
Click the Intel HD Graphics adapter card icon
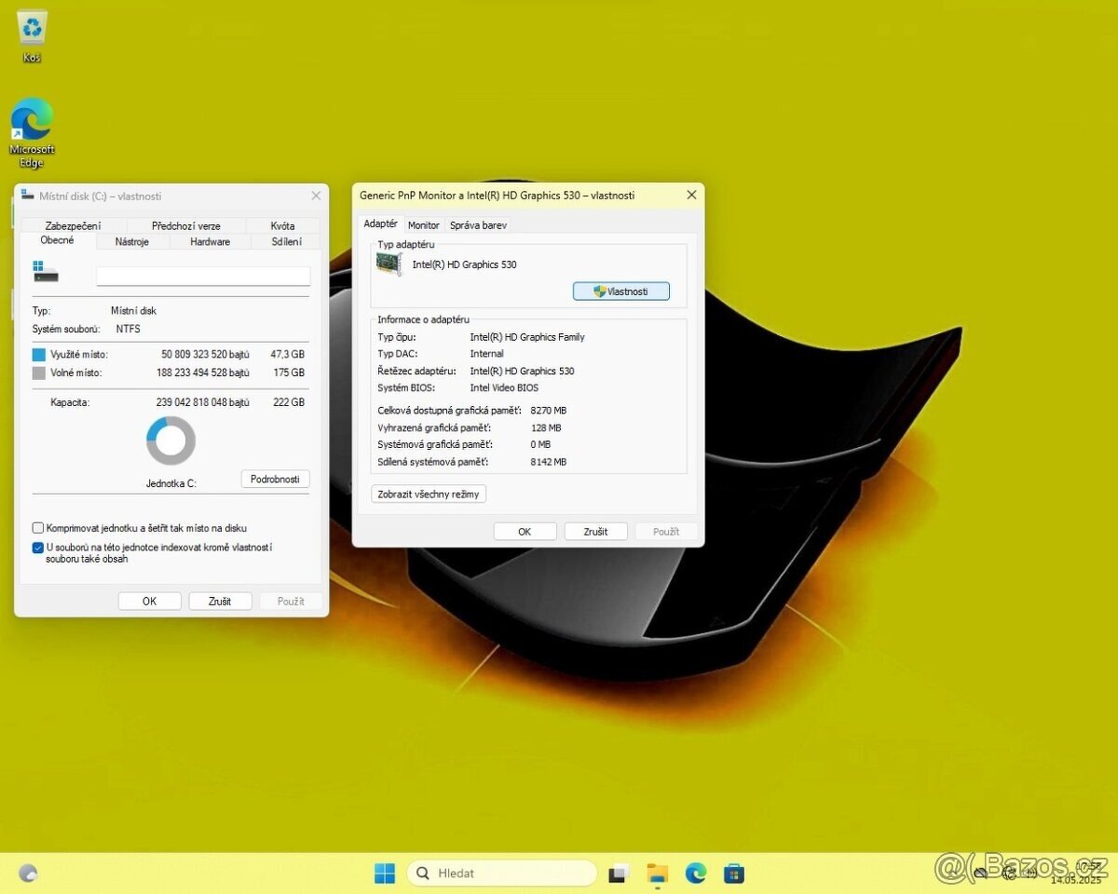pos(389,264)
